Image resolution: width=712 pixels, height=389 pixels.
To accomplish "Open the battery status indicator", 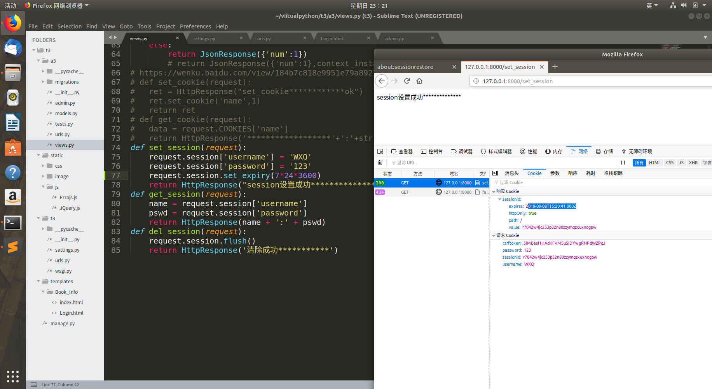I will tap(695, 5).
